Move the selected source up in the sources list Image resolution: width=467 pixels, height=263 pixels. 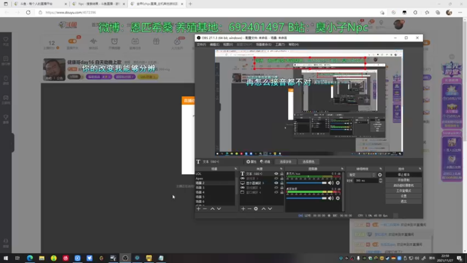coord(264,209)
